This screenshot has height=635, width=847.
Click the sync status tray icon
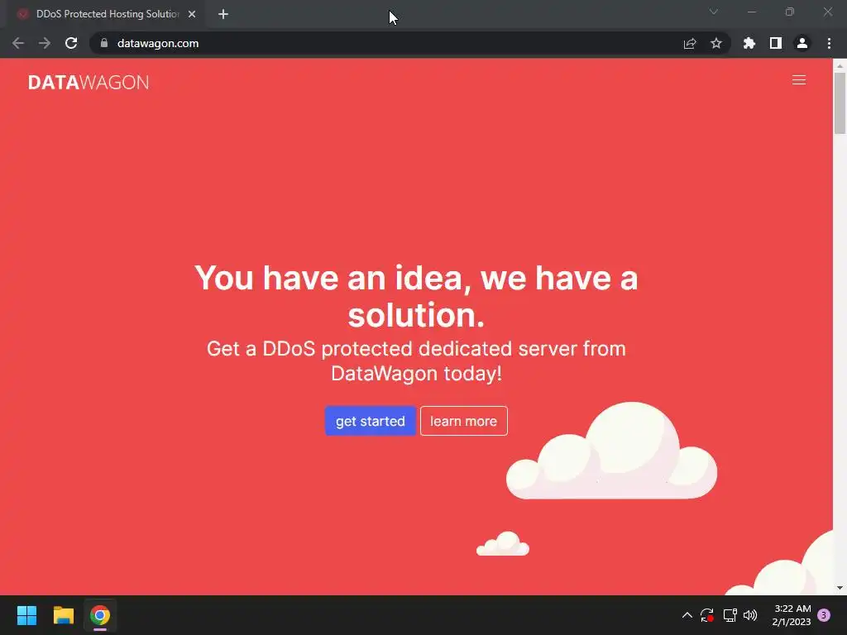coord(707,615)
